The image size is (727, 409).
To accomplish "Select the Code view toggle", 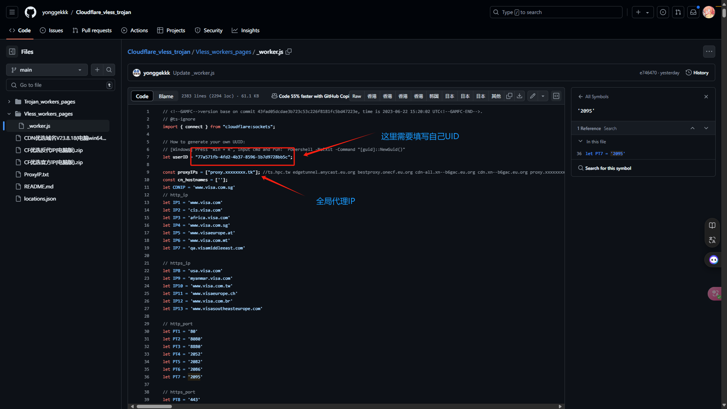I will [142, 96].
